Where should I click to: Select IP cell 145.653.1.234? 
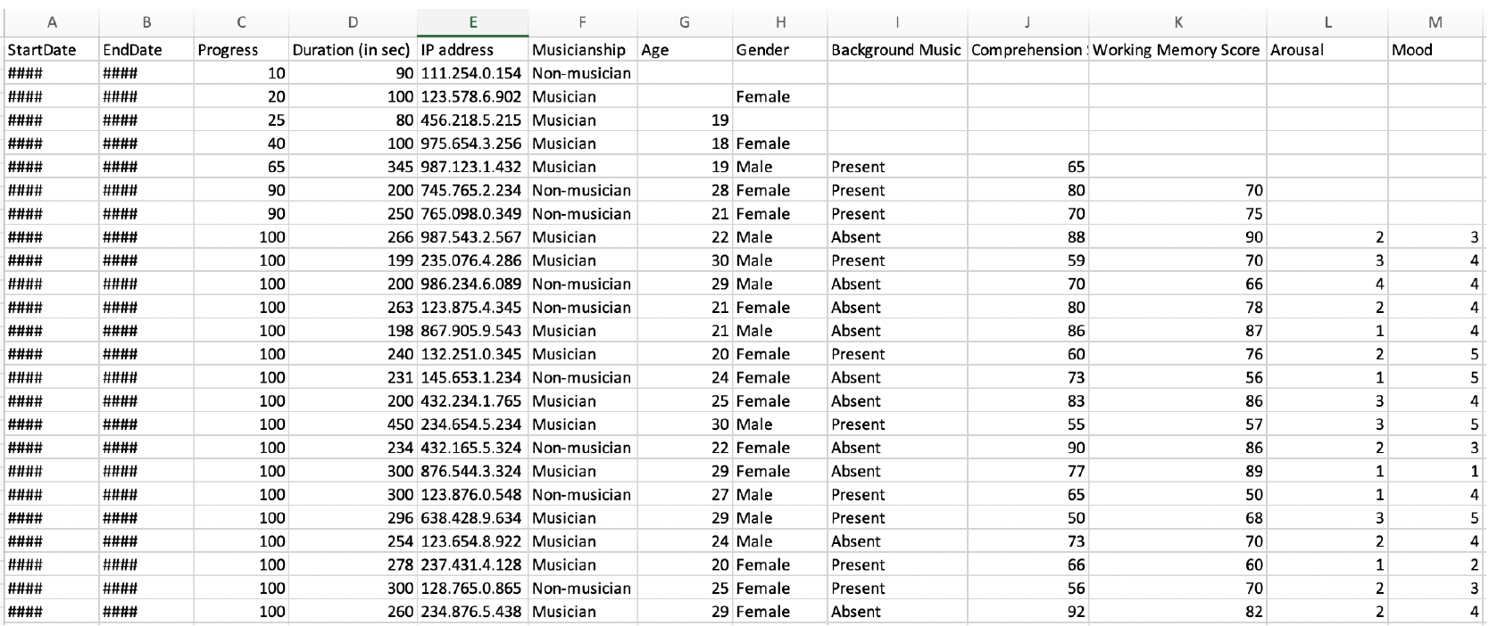(473, 377)
